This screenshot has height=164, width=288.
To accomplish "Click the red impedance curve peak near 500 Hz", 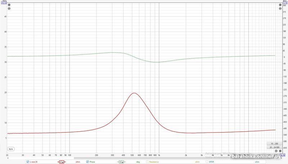I will pos(134,93).
